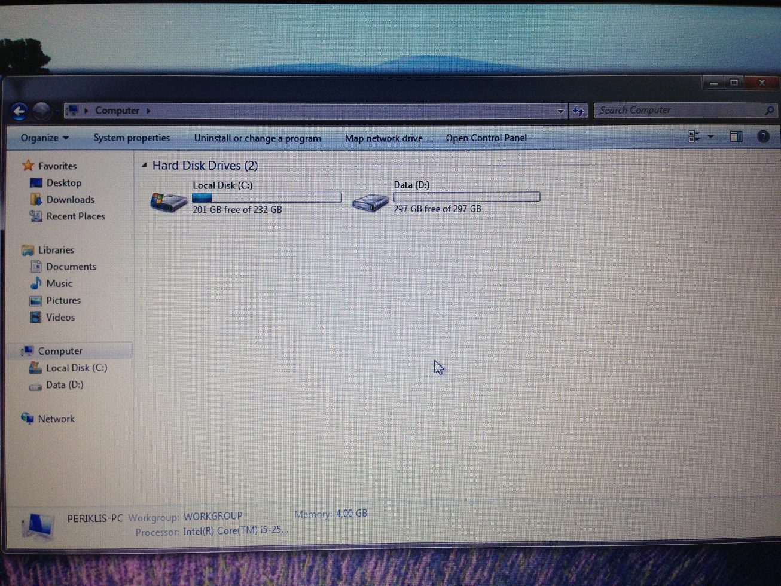The height and width of the screenshot is (586, 781).
Task: Click the Local Disk (C:) usage bar
Action: click(267, 197)
